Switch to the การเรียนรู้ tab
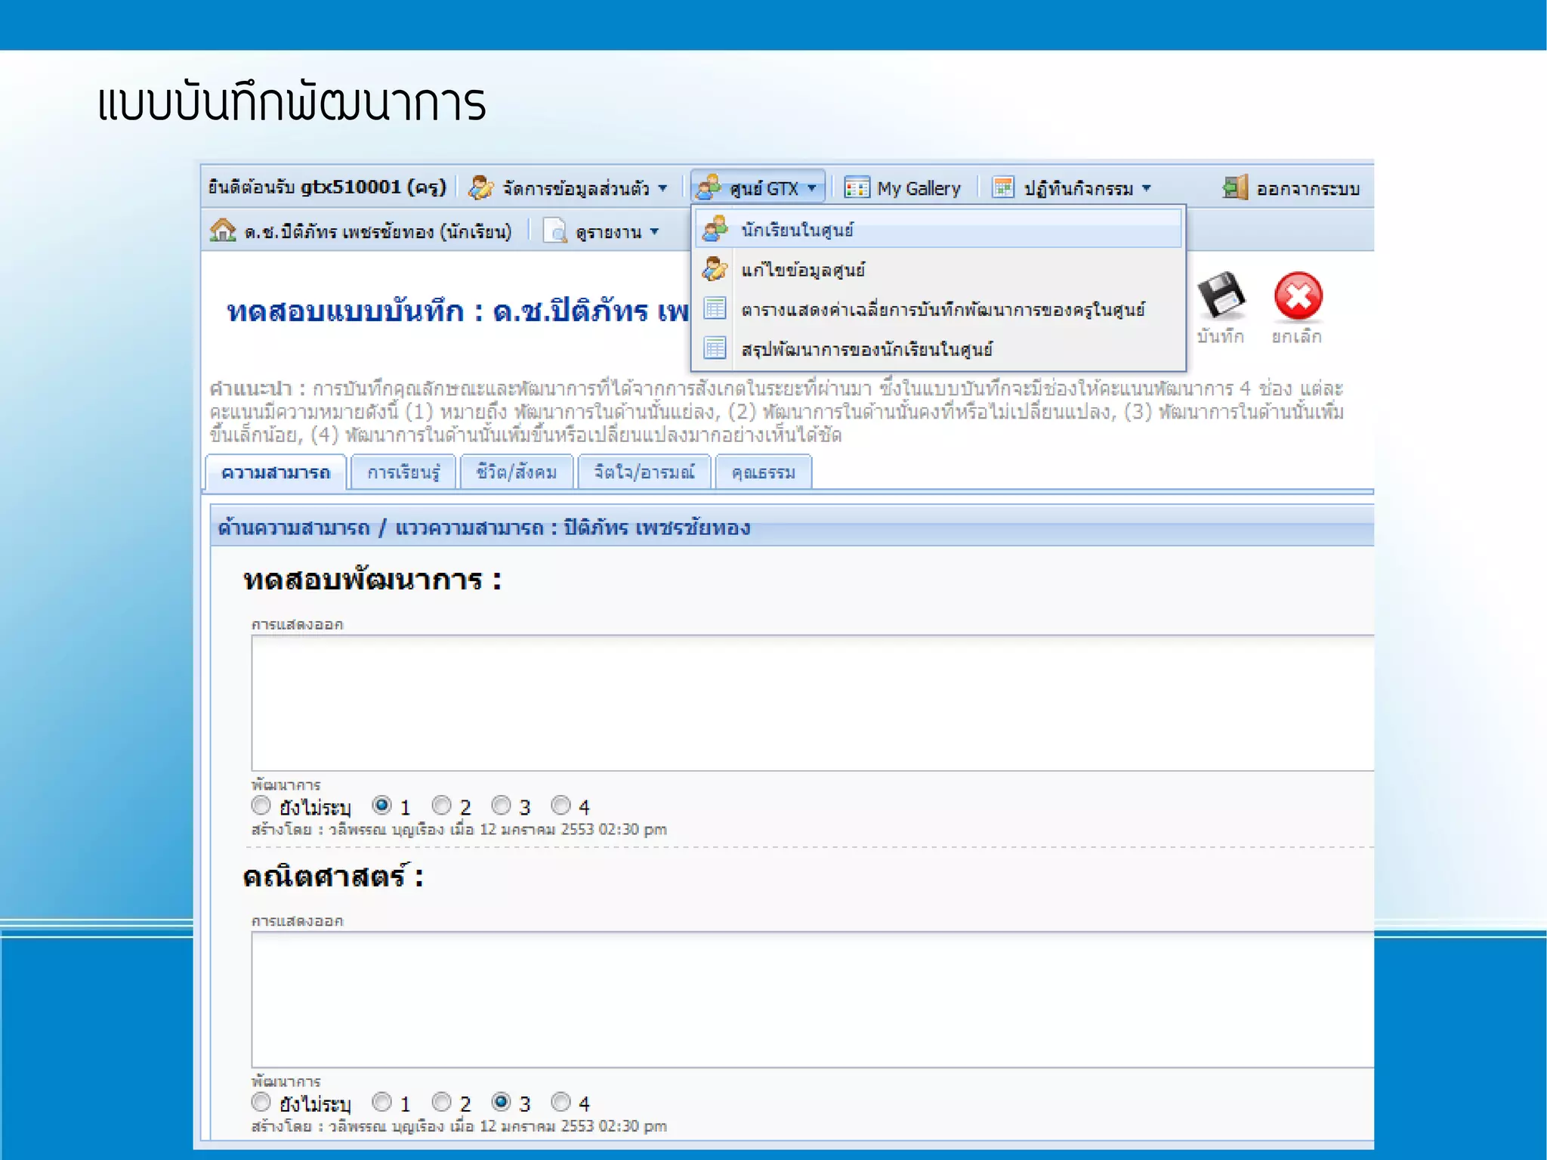The width and height of the screenshot is (1547, 1160). tap(403, 473)
